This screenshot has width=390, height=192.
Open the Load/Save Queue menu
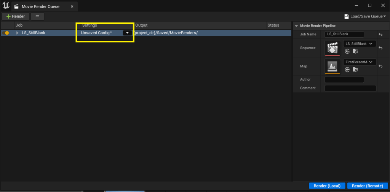pyautogui.click(x=365, y=16)
